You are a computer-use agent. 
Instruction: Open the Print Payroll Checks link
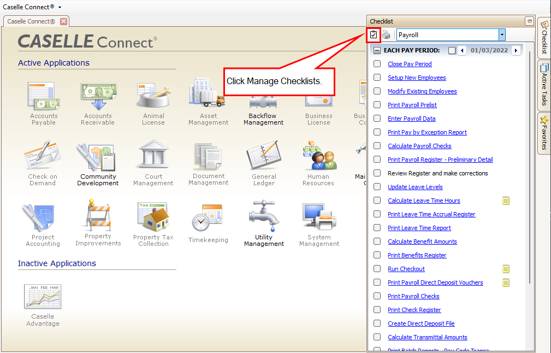tap(413, 296)
